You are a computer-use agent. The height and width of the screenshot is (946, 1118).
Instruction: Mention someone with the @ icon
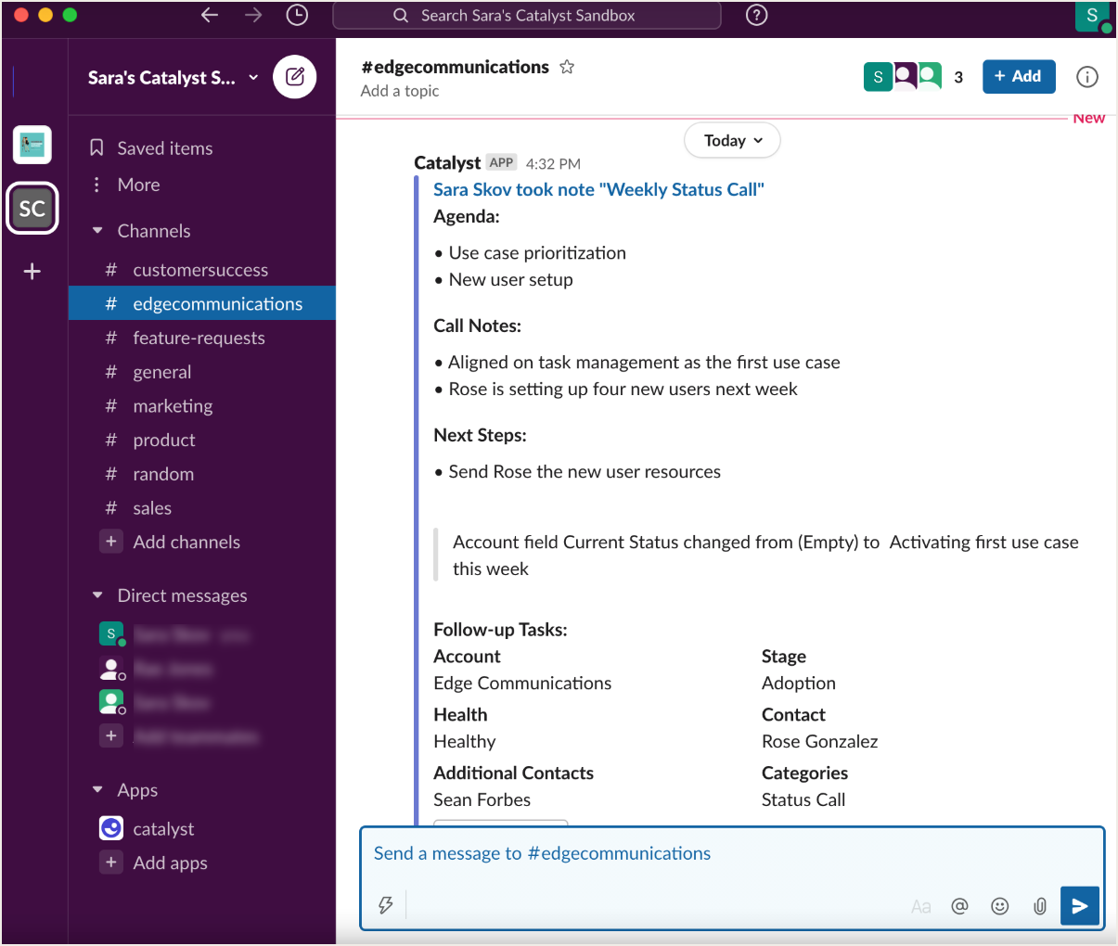[x=960, y=906]
